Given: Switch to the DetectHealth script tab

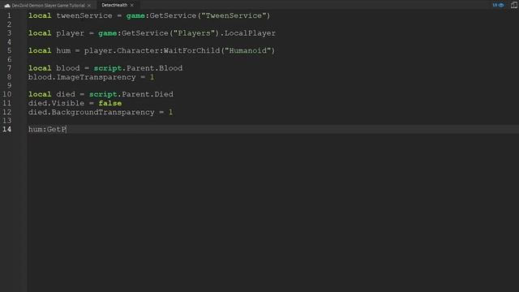Looking at the screenshot, I should click(x=114, y=5).
